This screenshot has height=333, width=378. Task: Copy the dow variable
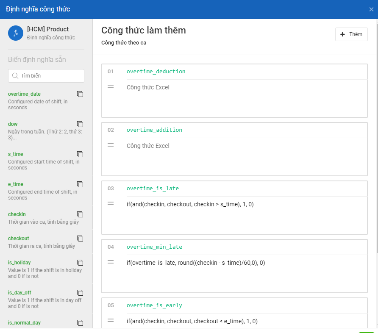tap(80, 124)
